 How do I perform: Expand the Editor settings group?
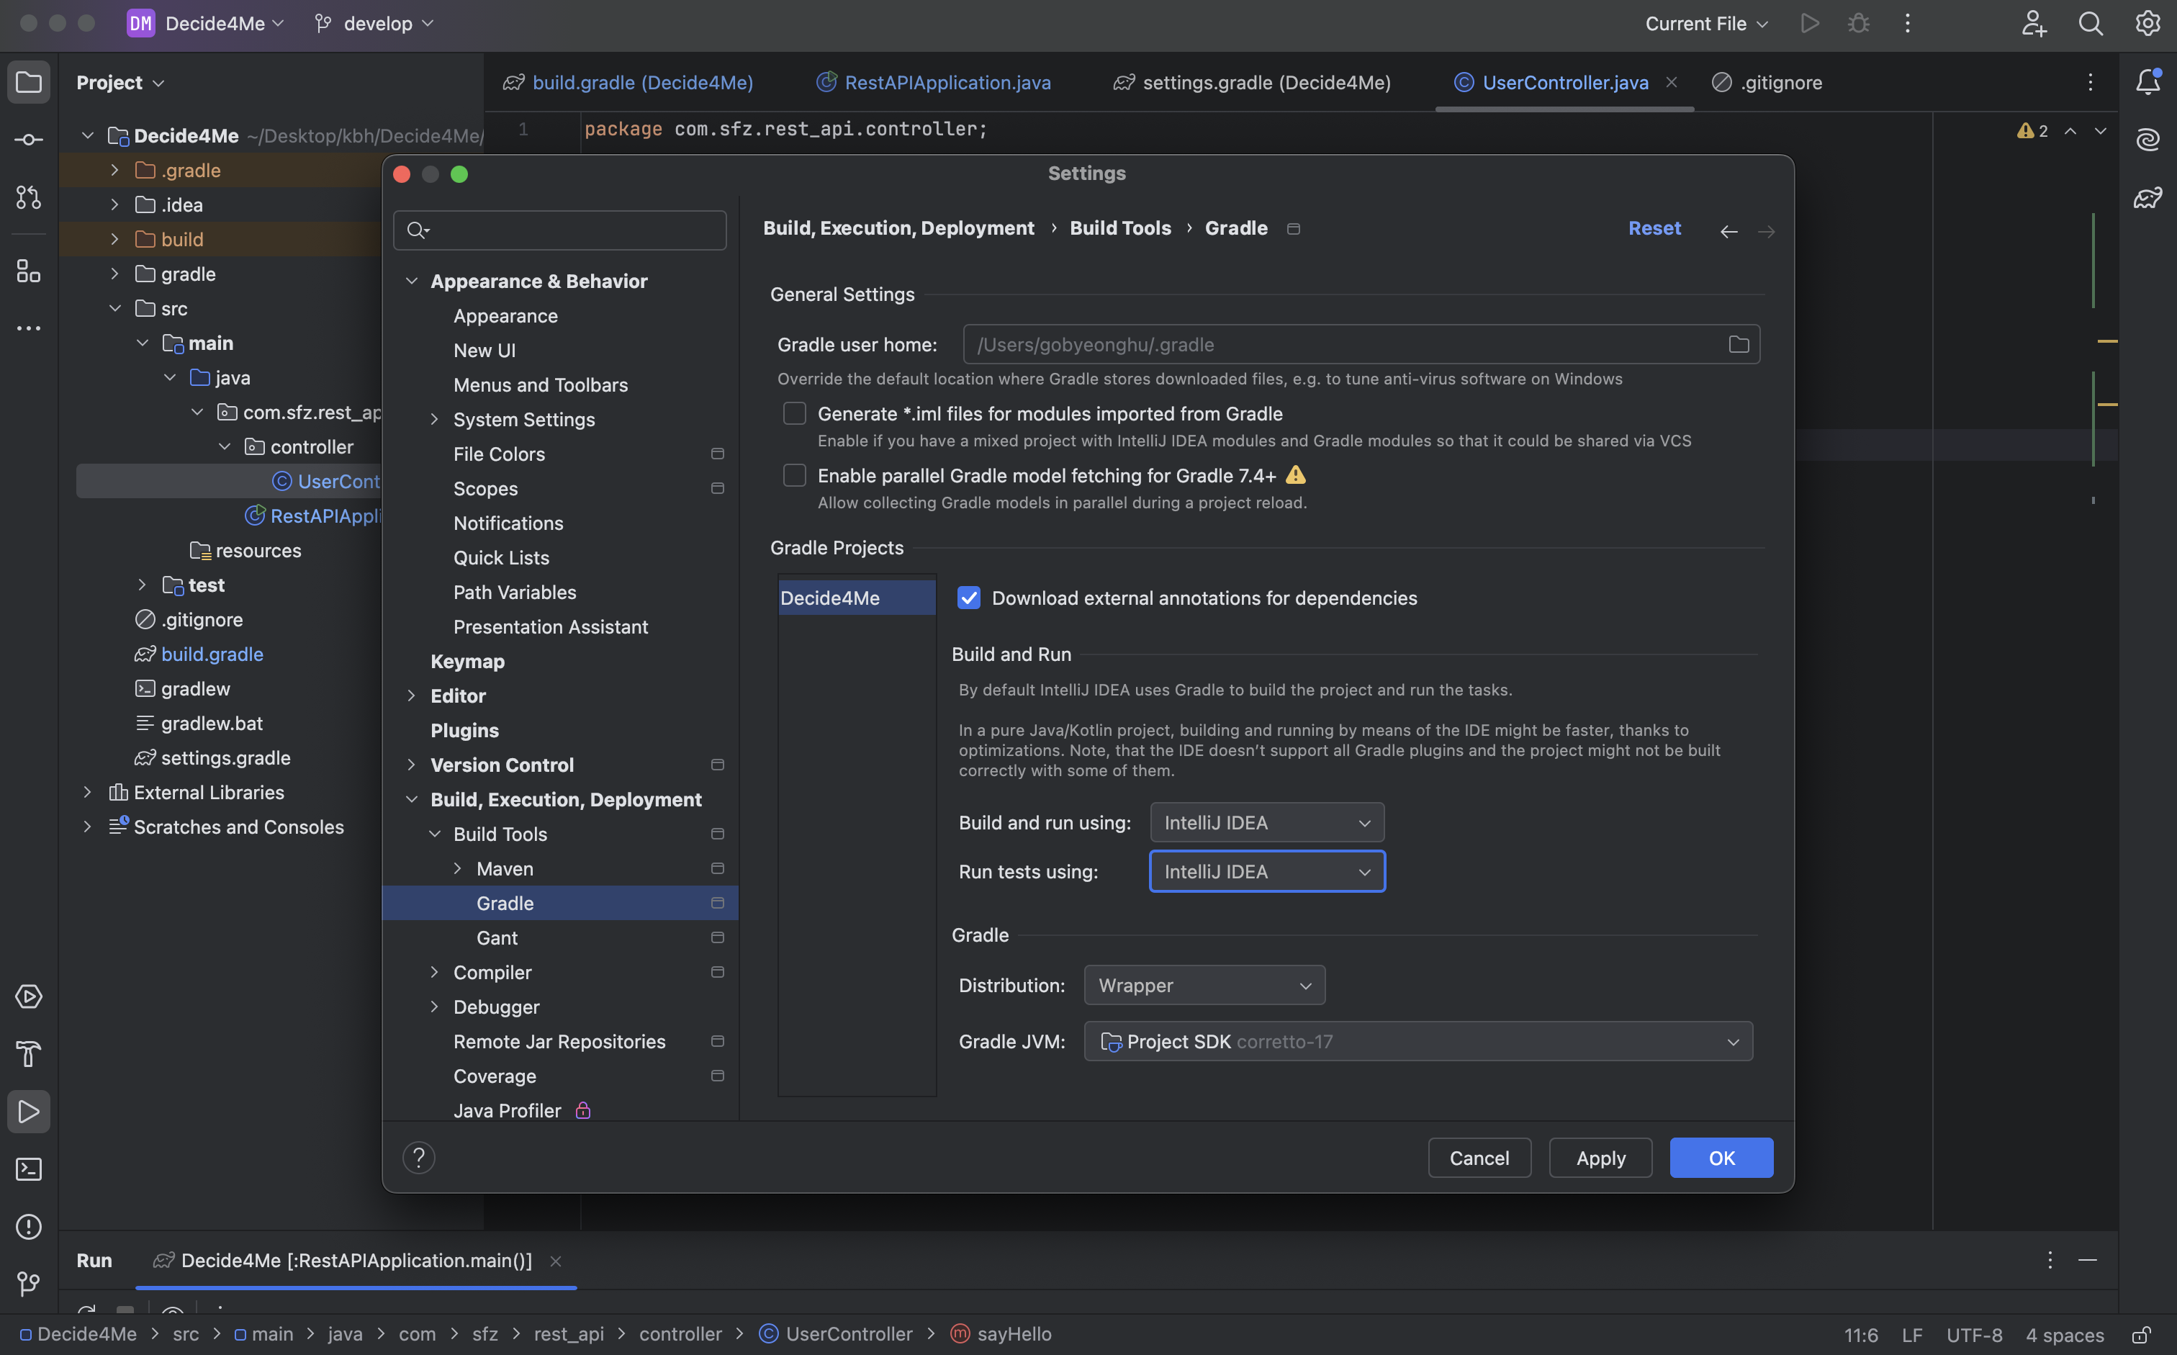pos(411,696)
